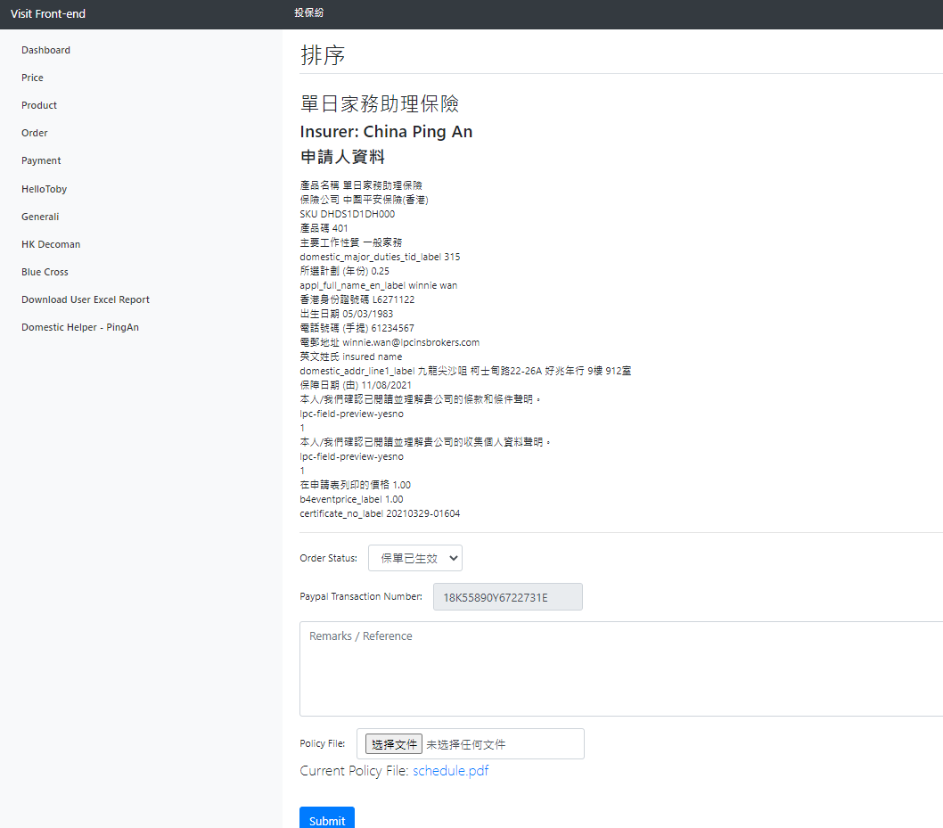Click 申請人資料 heading
This screenshot has height=828, width=943.
[x=342, y=157]
